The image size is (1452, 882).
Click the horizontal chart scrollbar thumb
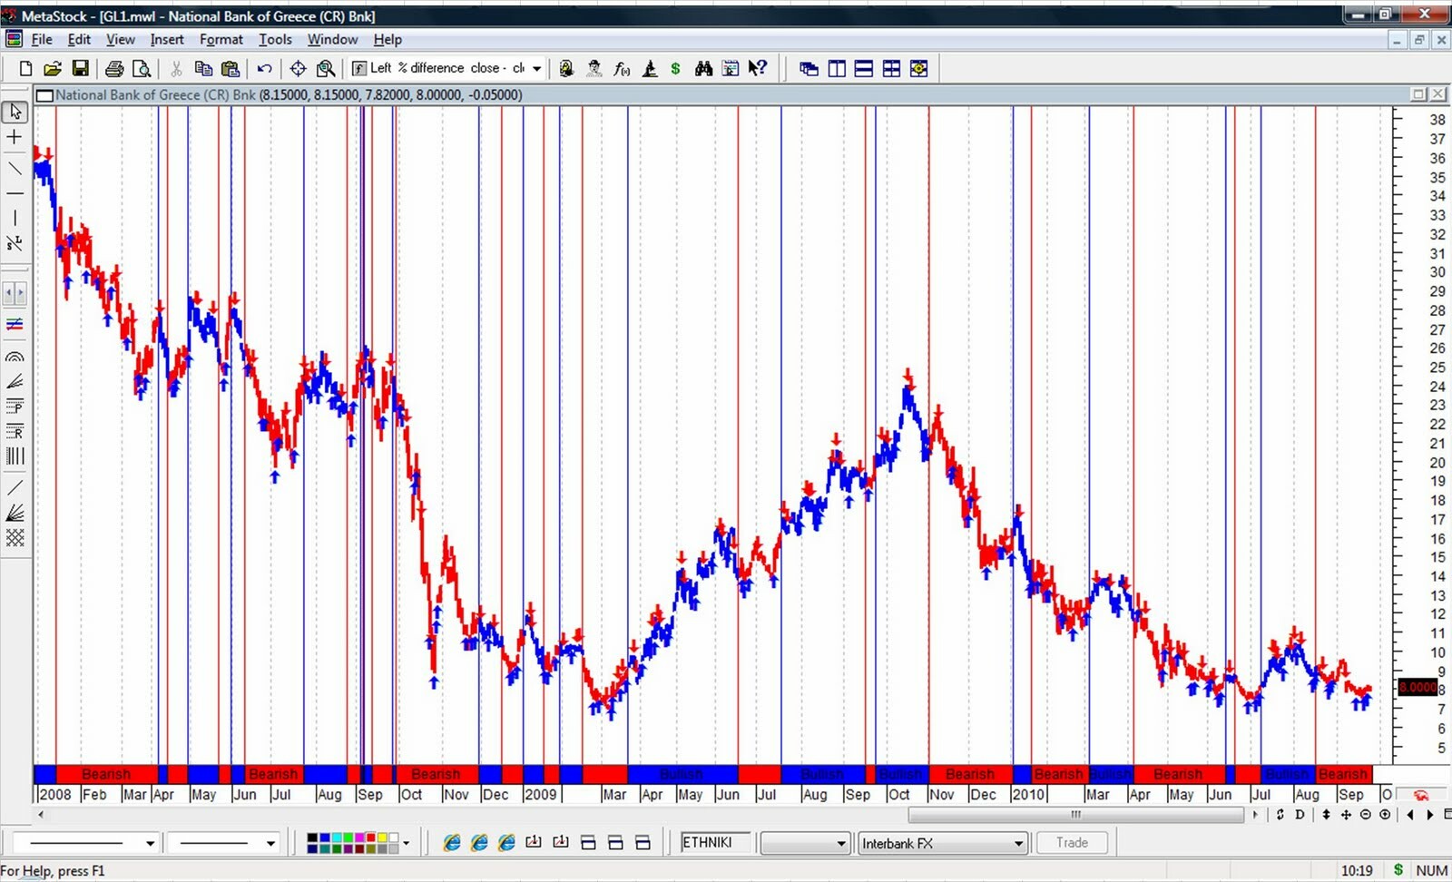click(1076, 815)
